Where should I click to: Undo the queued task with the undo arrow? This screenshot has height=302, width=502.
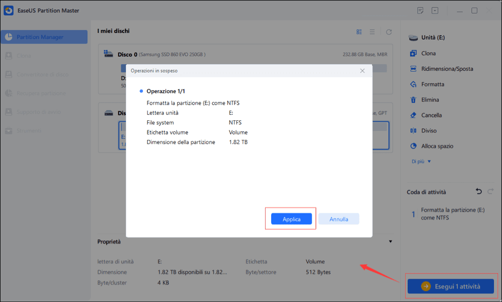478,192
